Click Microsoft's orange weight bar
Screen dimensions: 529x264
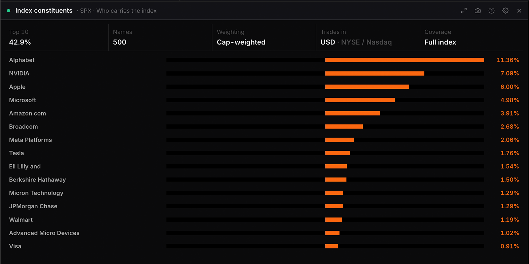point(360,100)
